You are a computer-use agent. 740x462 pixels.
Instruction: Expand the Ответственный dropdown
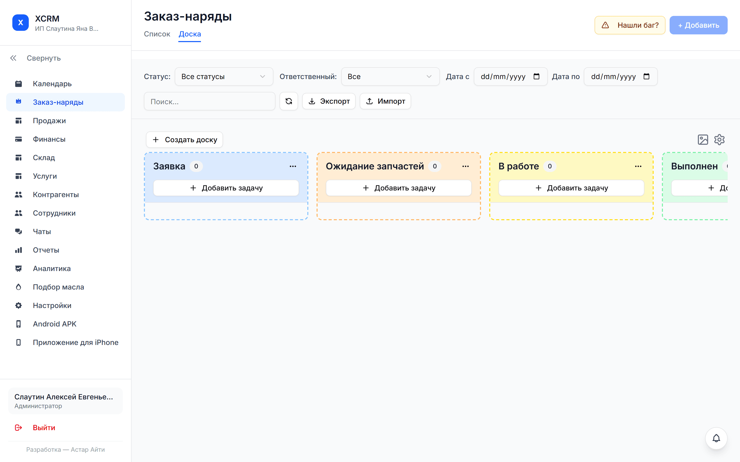coord(390,76)
